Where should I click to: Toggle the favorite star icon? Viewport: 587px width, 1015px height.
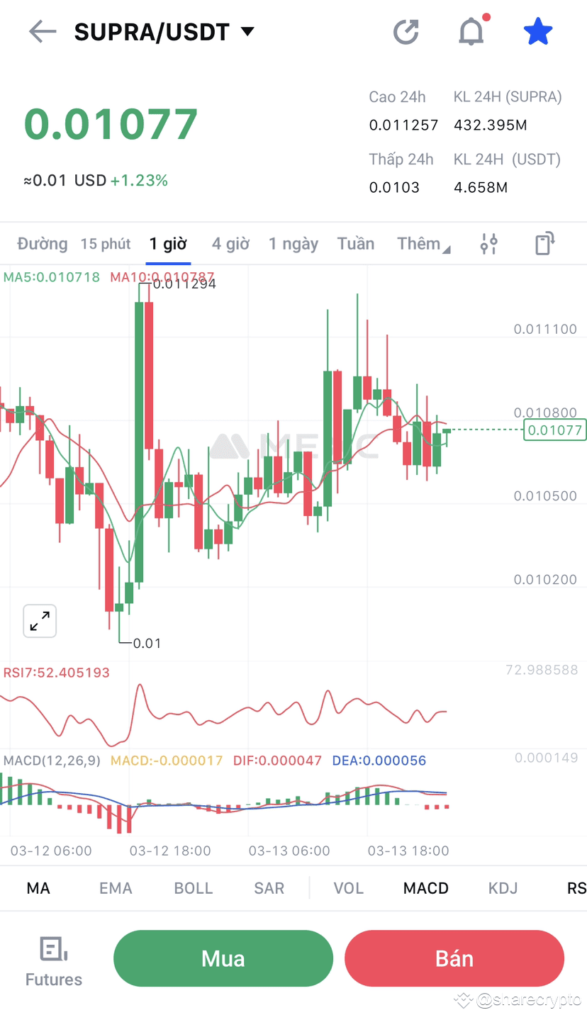[537, 32]
